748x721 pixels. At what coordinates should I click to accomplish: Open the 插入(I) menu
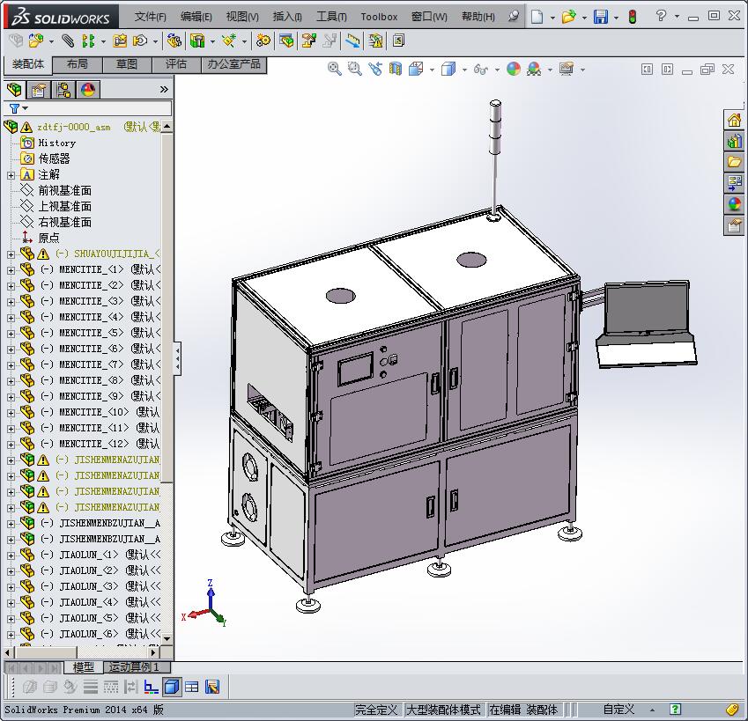click(287, 17)
